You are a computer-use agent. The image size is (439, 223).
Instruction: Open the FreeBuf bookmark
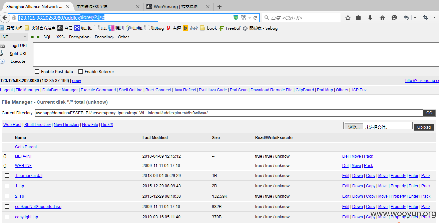tap(230, 28)
